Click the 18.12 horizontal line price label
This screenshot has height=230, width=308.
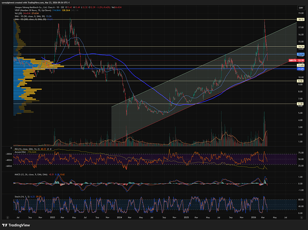click(300, 20)
